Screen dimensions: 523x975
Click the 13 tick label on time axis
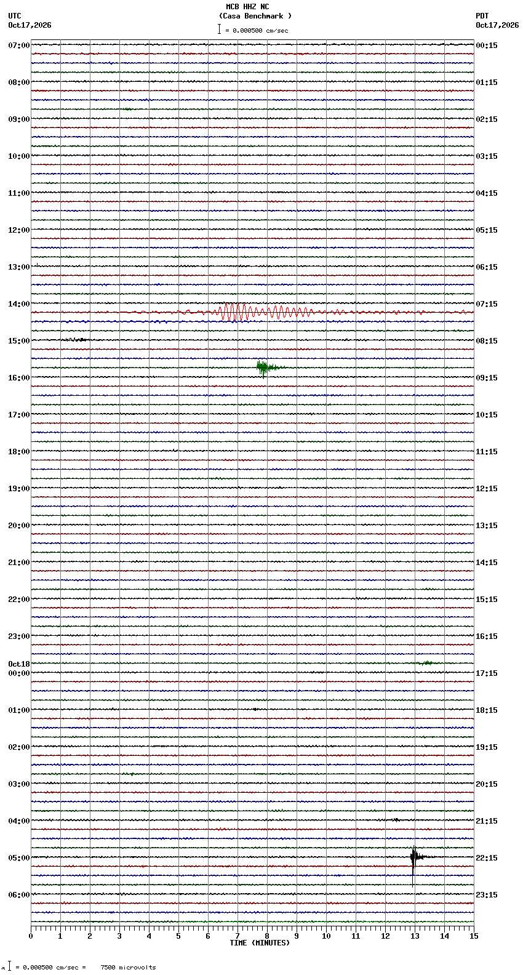[x=415, y=936]
